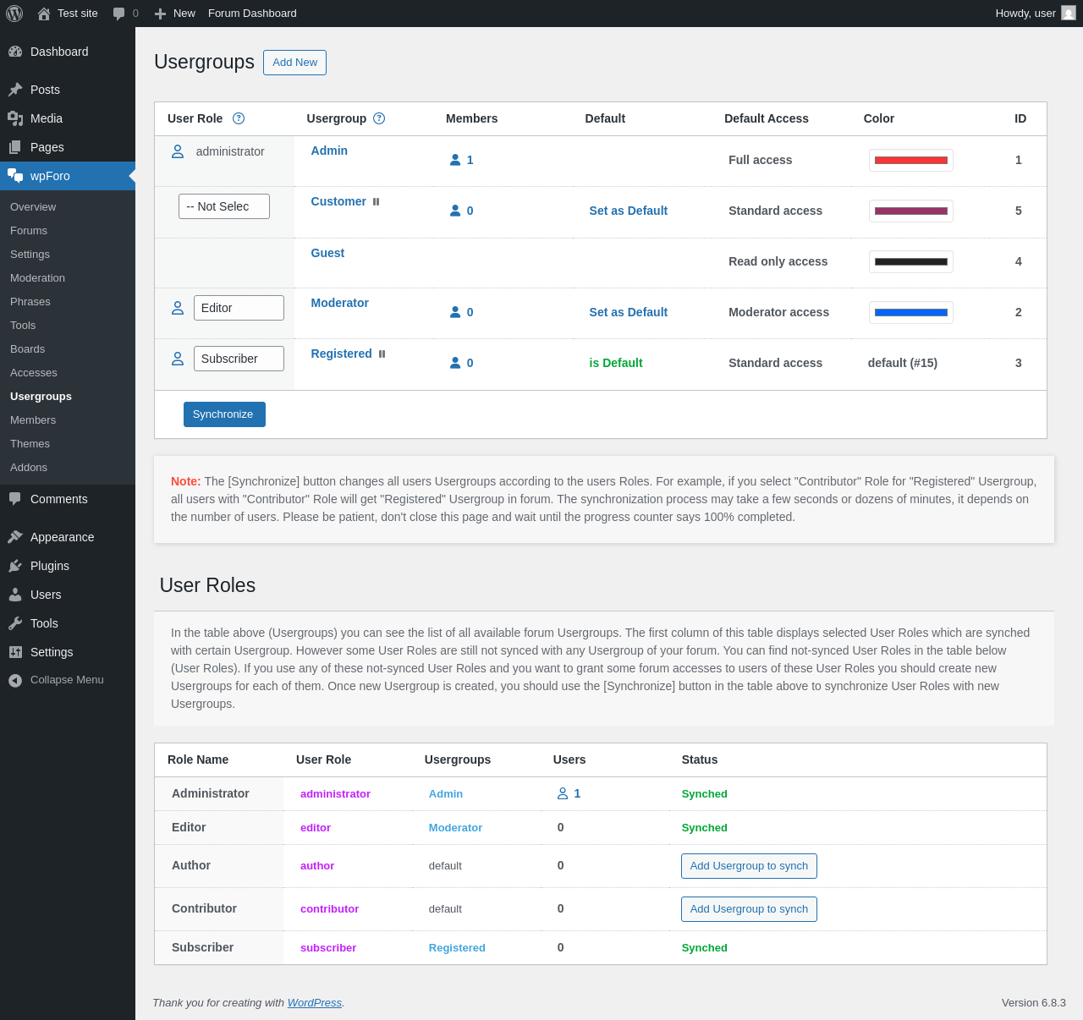Click the pause icon next to Customer
This screenshot has height=1020, width=1083.
click(x=377, y=202)
